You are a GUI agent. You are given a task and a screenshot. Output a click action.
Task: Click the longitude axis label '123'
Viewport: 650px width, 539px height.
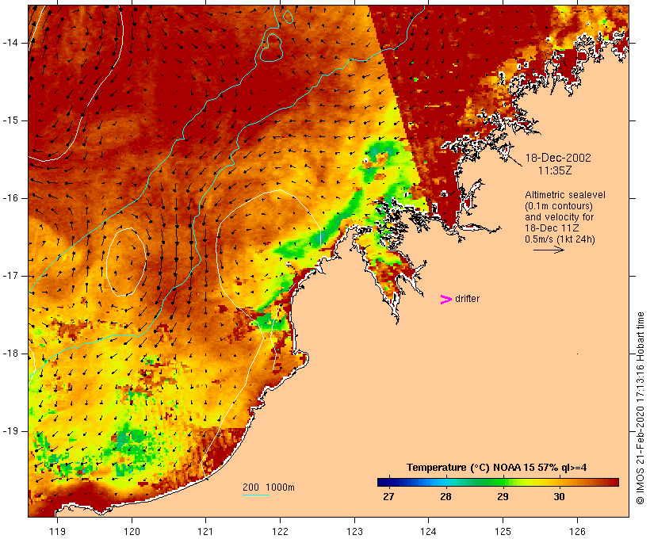tap(354, 531)
